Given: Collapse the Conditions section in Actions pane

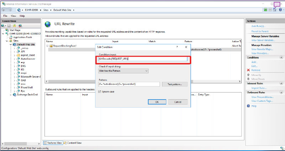Looking at the screenshot, I should click(x=281, y=57).
